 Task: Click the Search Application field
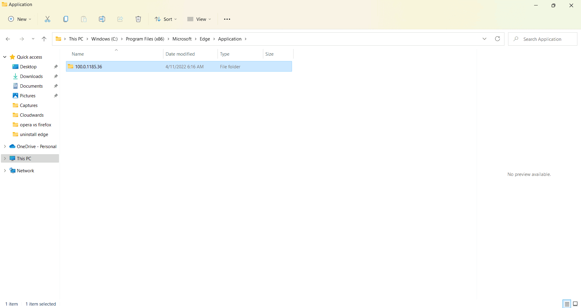pos(543,39)
